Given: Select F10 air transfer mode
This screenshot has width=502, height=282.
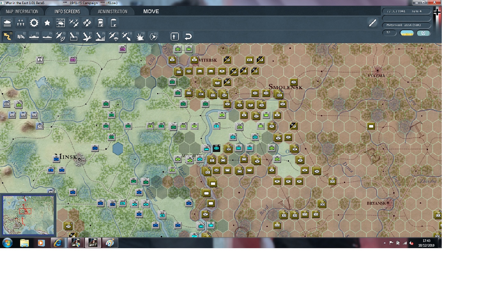Looking at the screenshot, I should [x=127, y=36].
